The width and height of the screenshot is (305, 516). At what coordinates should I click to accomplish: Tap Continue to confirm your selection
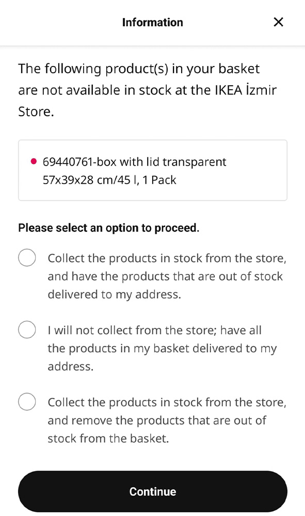(x=152, y=491)
